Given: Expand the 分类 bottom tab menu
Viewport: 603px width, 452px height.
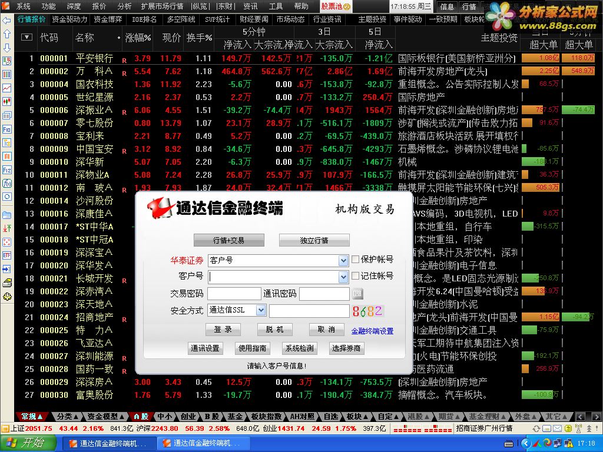Looking at the screenshot, I should 68,416.
